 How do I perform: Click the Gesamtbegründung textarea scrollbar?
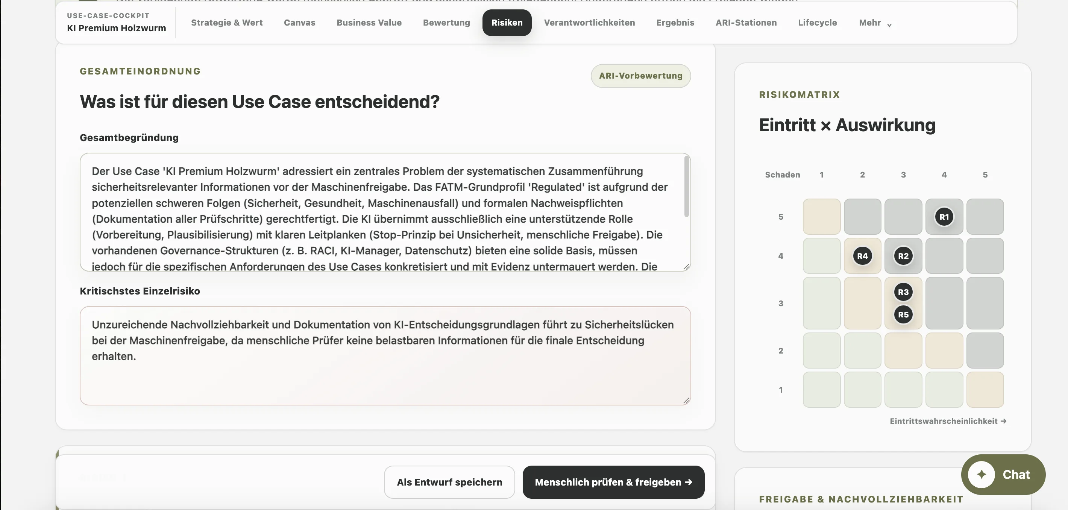[686, 187]
